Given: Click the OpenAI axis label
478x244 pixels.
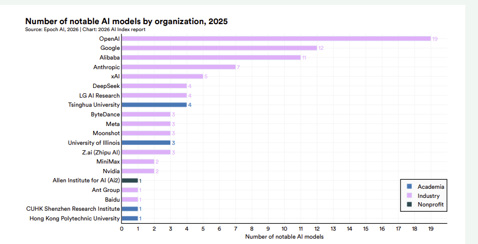Looking at the screenshot, I should (109, 39).
